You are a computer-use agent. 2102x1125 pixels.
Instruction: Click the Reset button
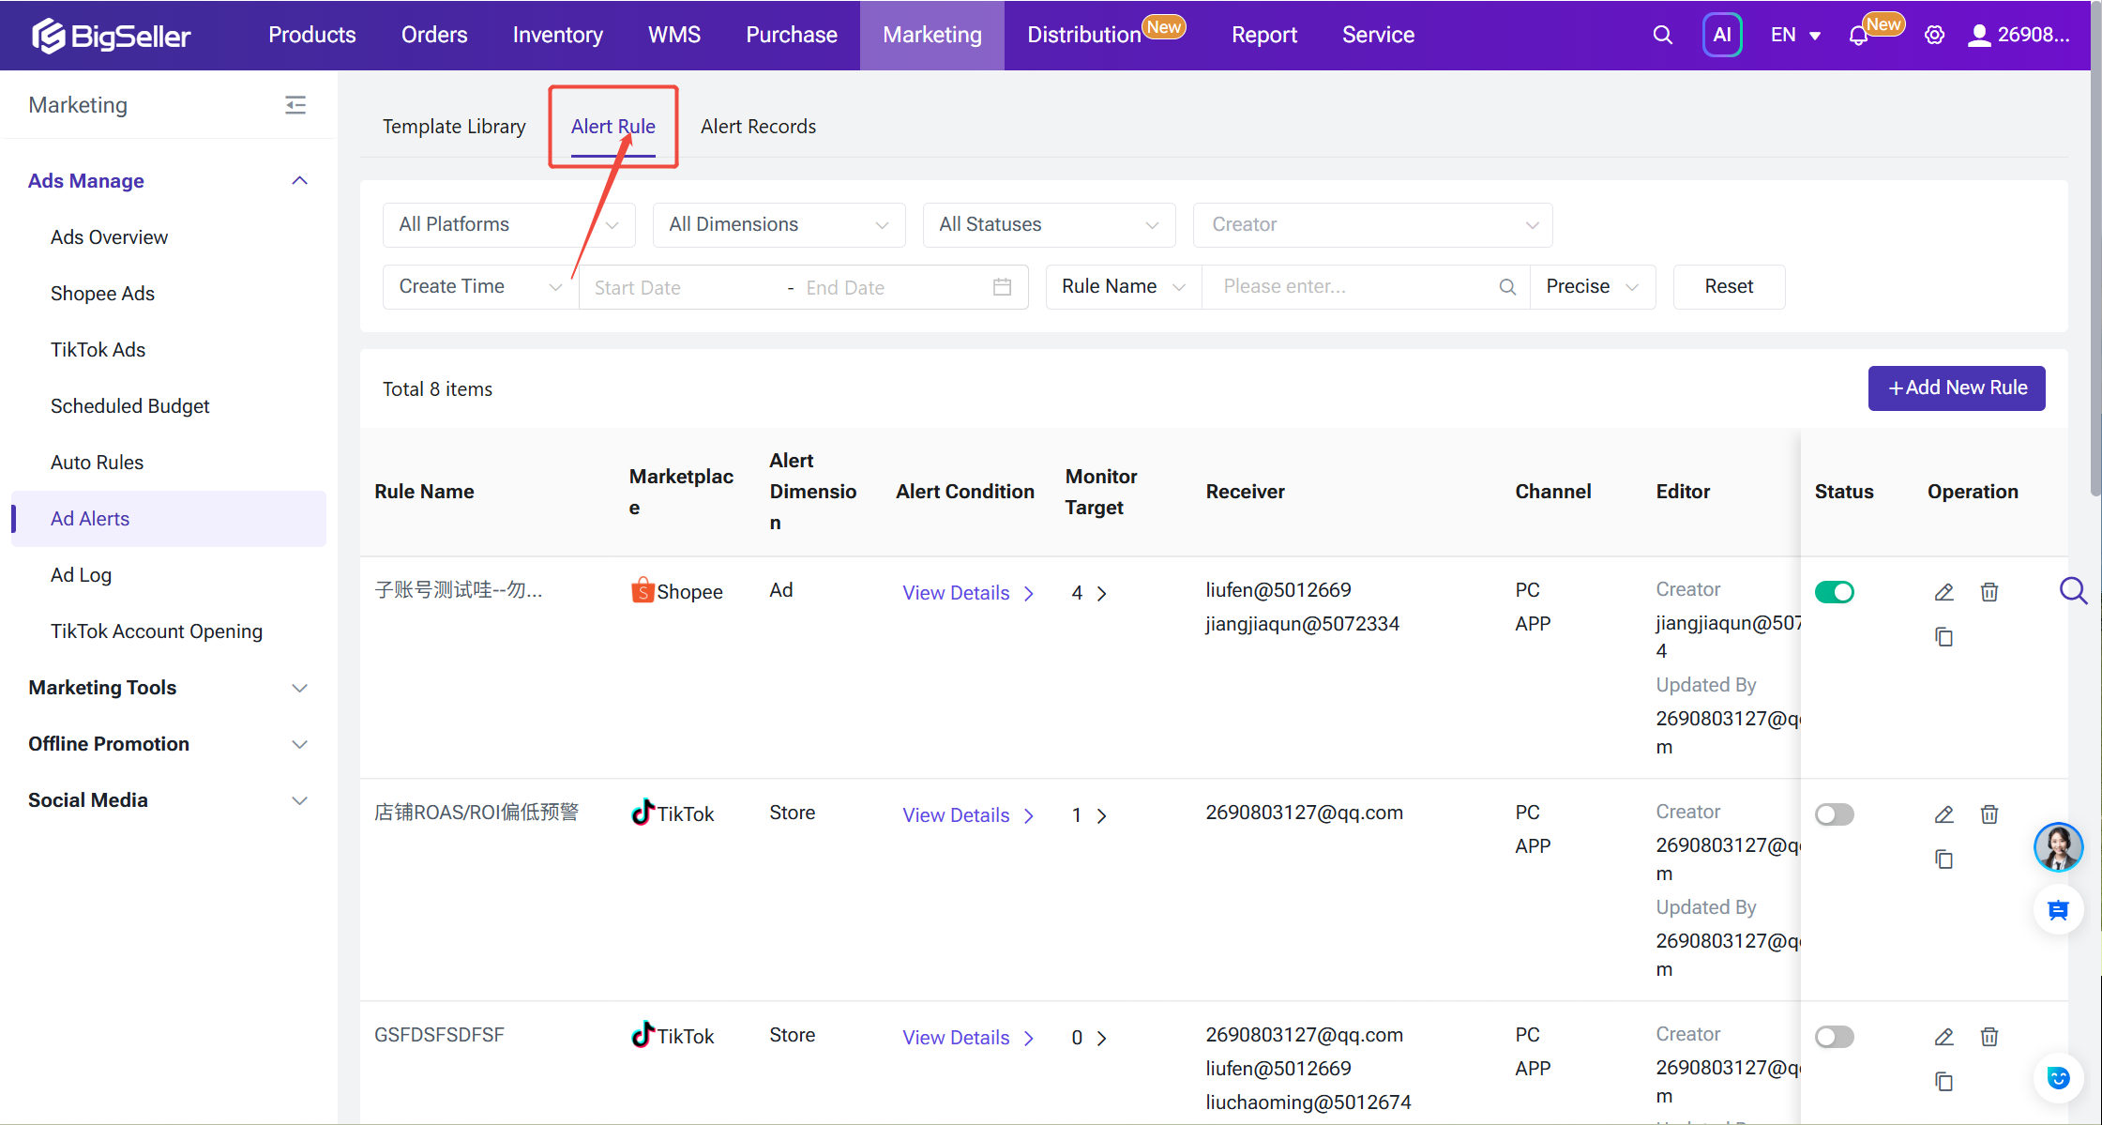(1729, 287)
